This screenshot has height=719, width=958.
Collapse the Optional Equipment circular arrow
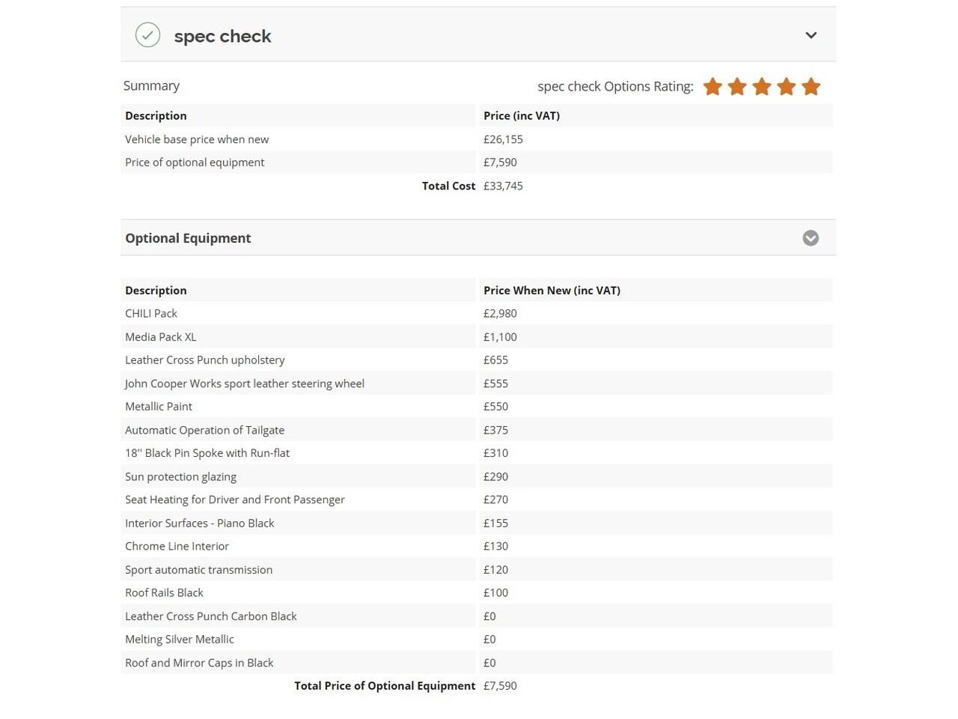(811, 238)
